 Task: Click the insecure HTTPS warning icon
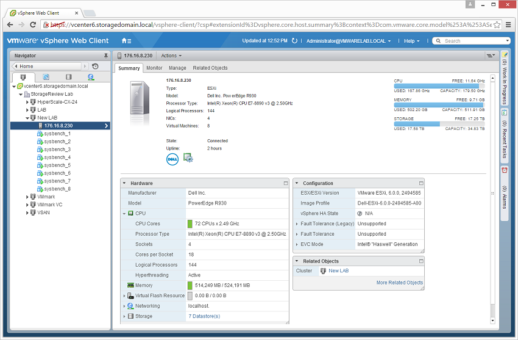tap(46, 25)
